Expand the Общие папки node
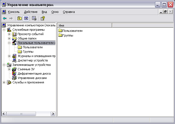 [9, 38]
